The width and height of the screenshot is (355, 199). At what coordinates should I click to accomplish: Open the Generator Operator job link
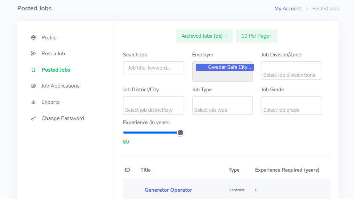(168, 190)
